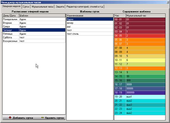This screenshot has width=170, height=123.
Task: Select the тест стиль day template
Action: pos(90,34)
